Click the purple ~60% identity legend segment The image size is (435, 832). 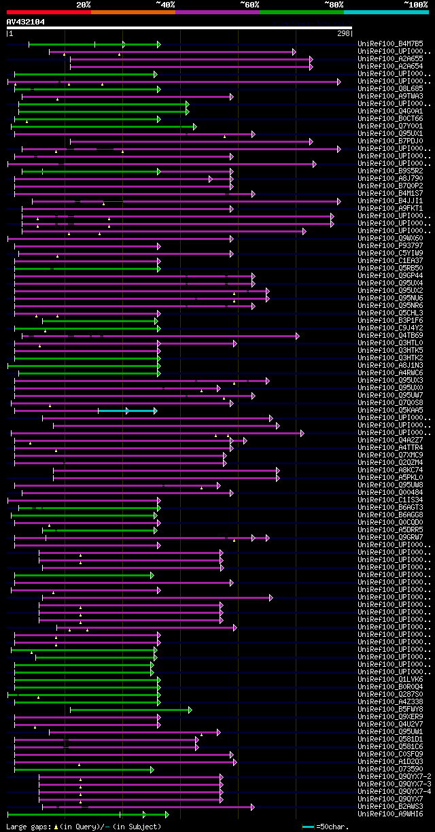(217, 12)
